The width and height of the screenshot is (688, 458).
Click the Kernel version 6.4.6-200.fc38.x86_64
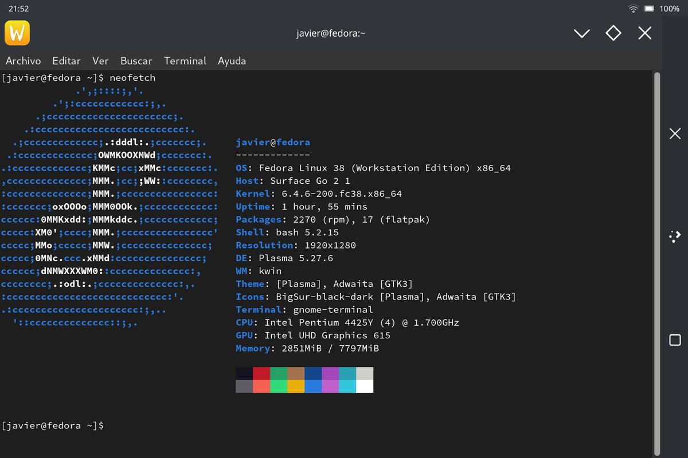(x=342, y=194)
